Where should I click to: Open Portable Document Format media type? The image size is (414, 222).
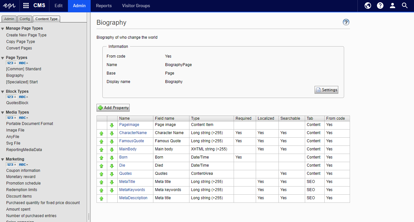[x=30, y=124]
